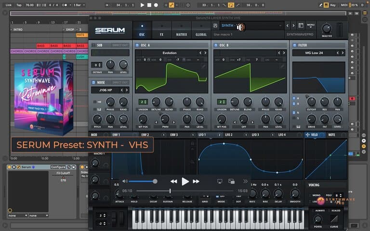Toggle filter routing for noise N
370x231 pixels.
(294, 113)
